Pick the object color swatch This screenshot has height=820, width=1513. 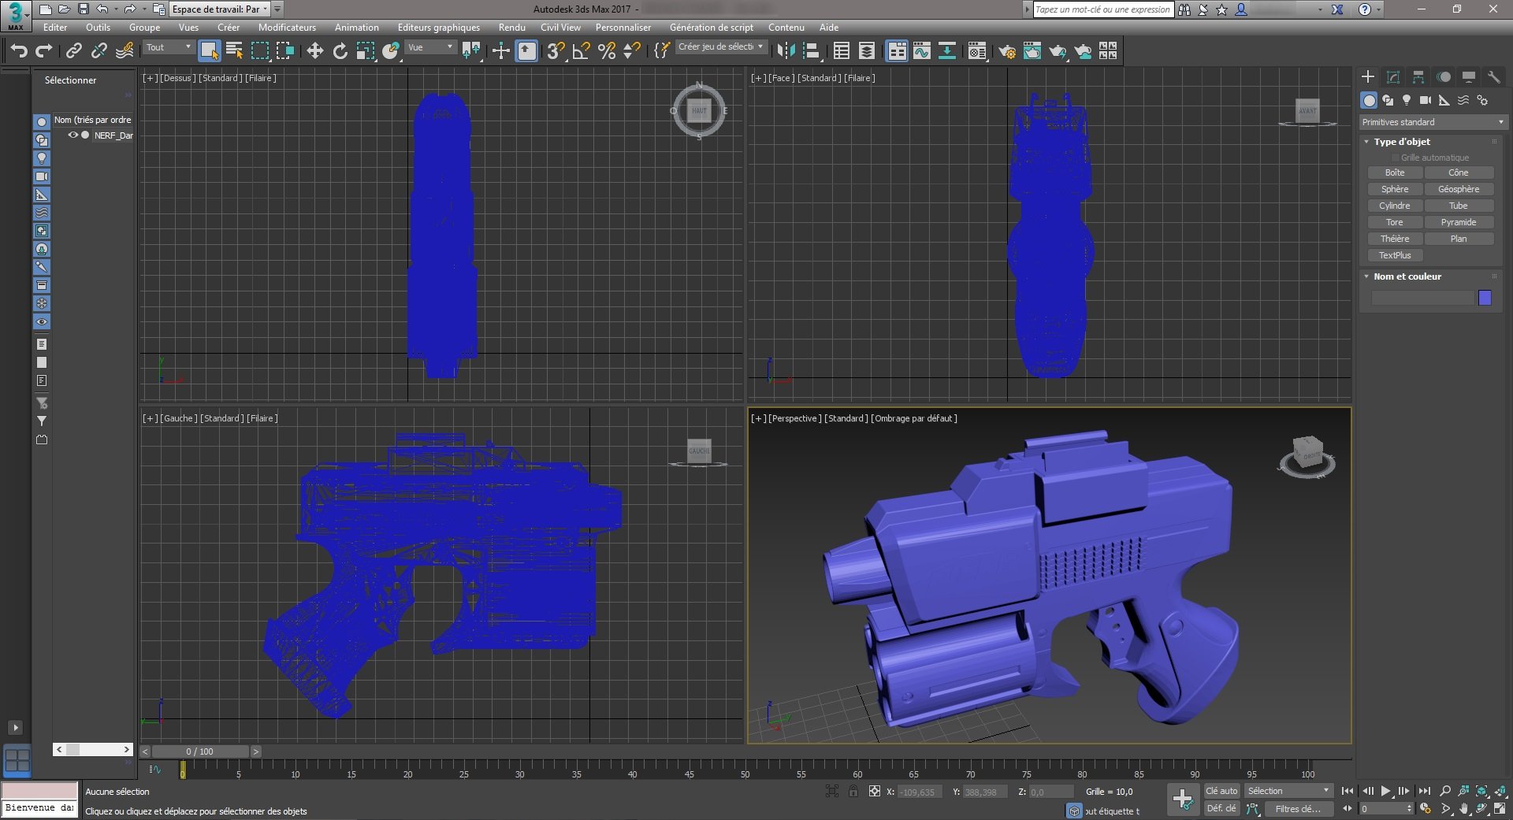click(x=1486, y=298)
